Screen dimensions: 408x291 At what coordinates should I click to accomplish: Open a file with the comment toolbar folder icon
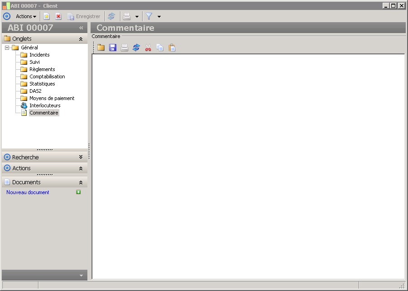101,48
